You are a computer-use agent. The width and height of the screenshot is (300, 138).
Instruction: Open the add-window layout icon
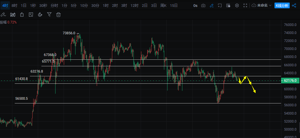point(220,5)
